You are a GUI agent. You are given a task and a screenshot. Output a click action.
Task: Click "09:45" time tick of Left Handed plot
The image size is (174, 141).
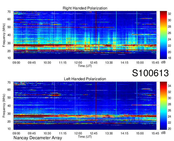point(32,133)
